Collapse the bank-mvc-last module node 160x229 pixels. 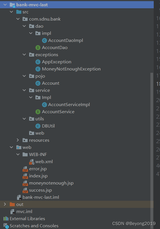coord(5,5)
